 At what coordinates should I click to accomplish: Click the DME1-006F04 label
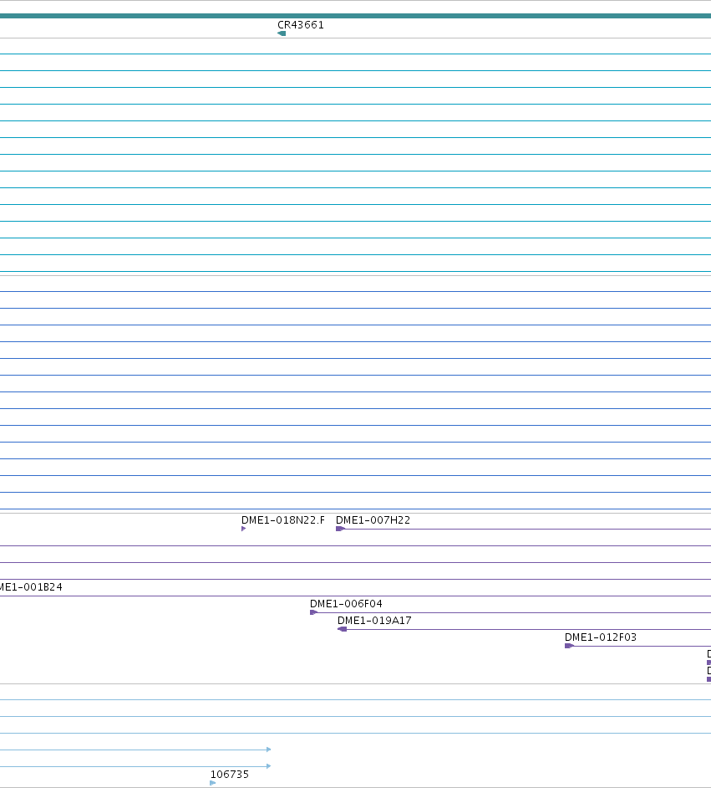pyautogui.click(x=346, y=604)
